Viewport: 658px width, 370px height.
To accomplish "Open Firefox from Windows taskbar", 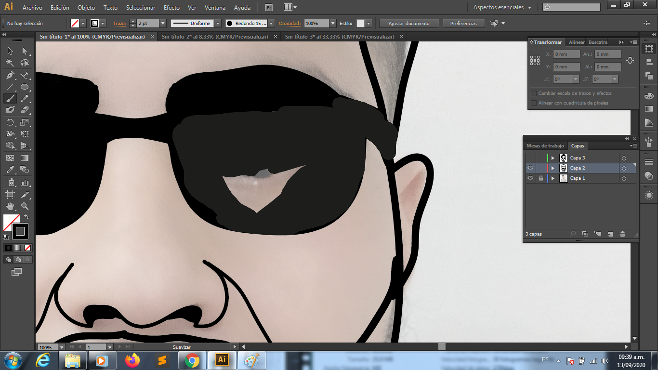I will click(132, 360).
